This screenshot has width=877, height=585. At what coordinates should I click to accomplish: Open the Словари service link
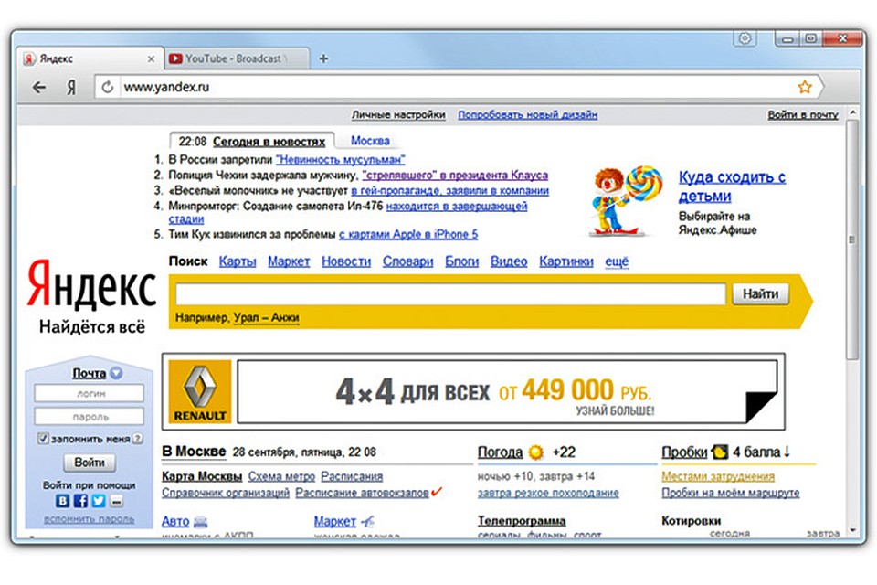[x=407, y=261]
